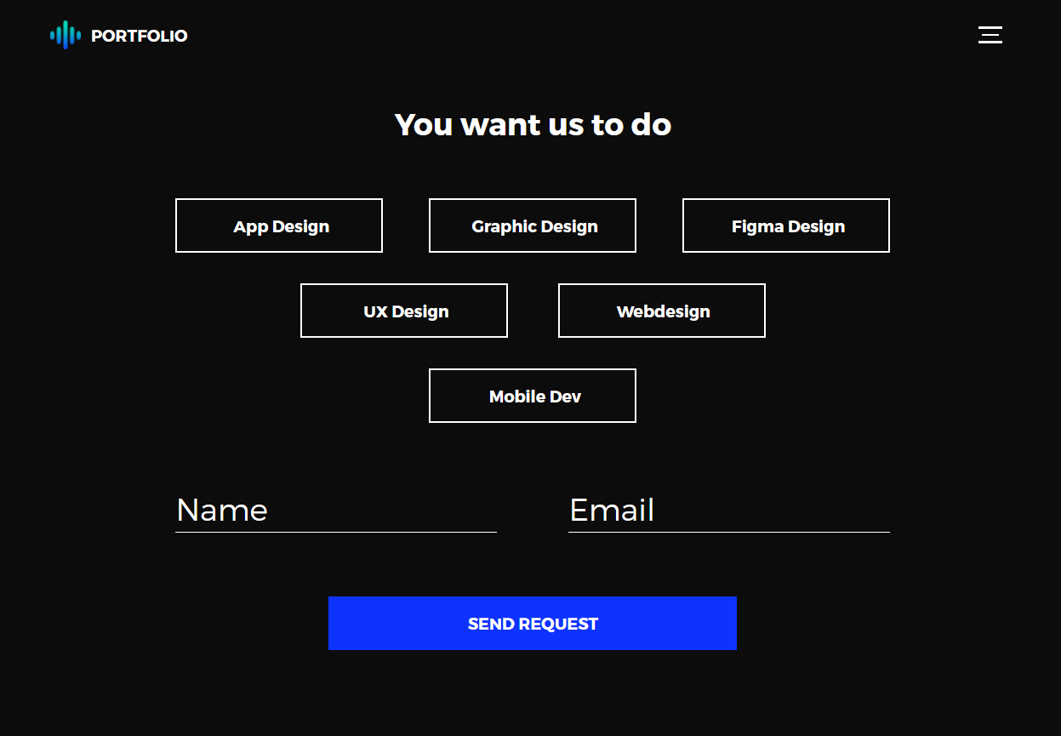This screenshot has width=1061, height=736.
Task: Choose the Figma Design option
Action: click(x=786, y=225)
